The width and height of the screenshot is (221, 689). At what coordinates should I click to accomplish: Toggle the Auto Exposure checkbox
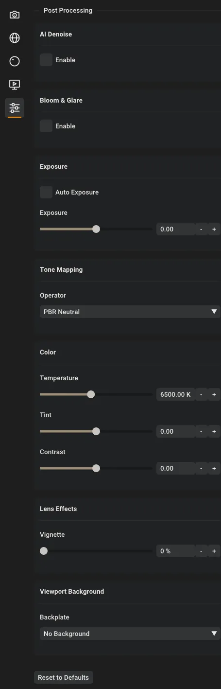[x=46, y=192]
